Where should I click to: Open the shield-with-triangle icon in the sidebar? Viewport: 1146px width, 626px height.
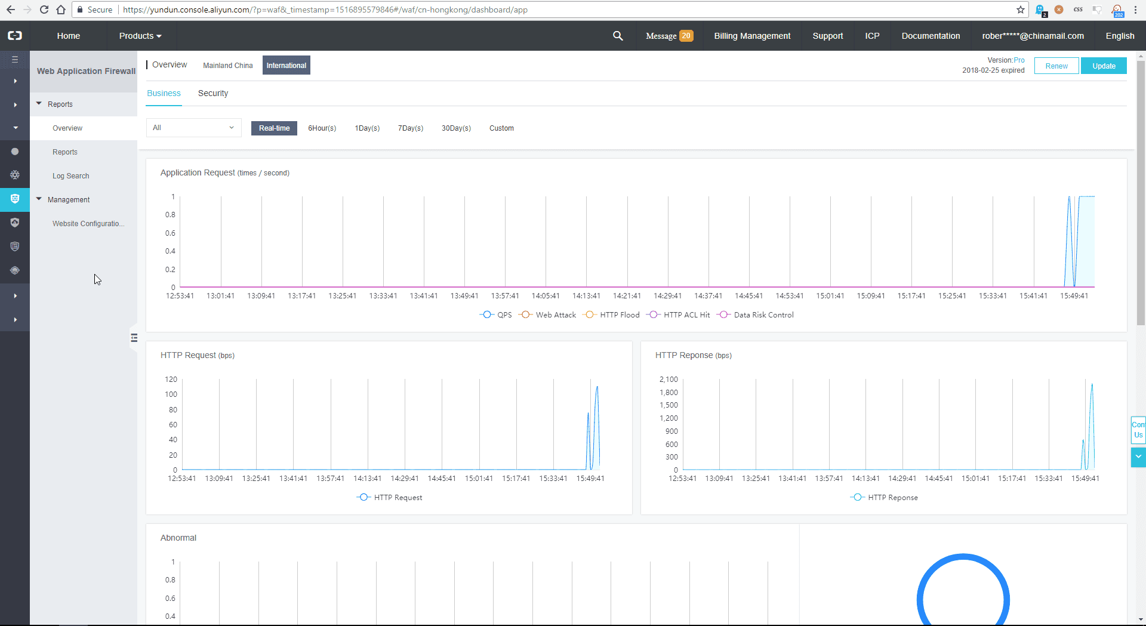[x=15, y=223]
